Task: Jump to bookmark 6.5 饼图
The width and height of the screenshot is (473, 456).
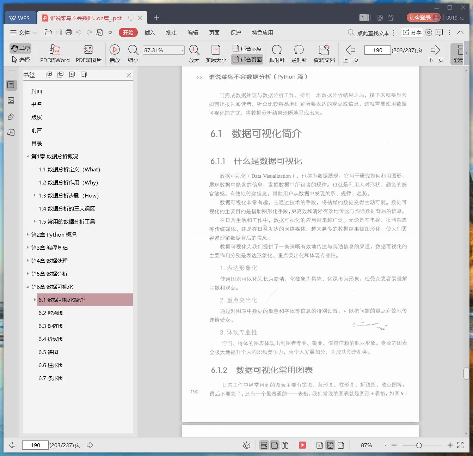Action: 48,352
